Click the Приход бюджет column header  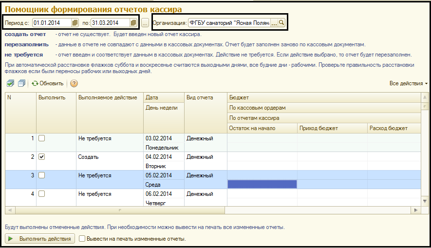coord(332,128)
